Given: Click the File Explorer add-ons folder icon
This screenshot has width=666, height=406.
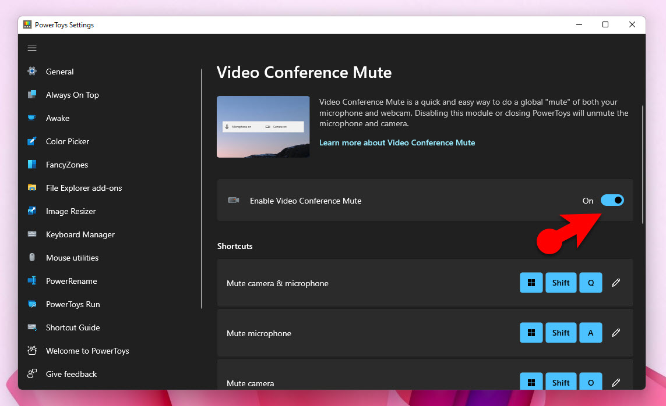Looking at the screenshot, I should pyautogui.click(x=32, y=187).
